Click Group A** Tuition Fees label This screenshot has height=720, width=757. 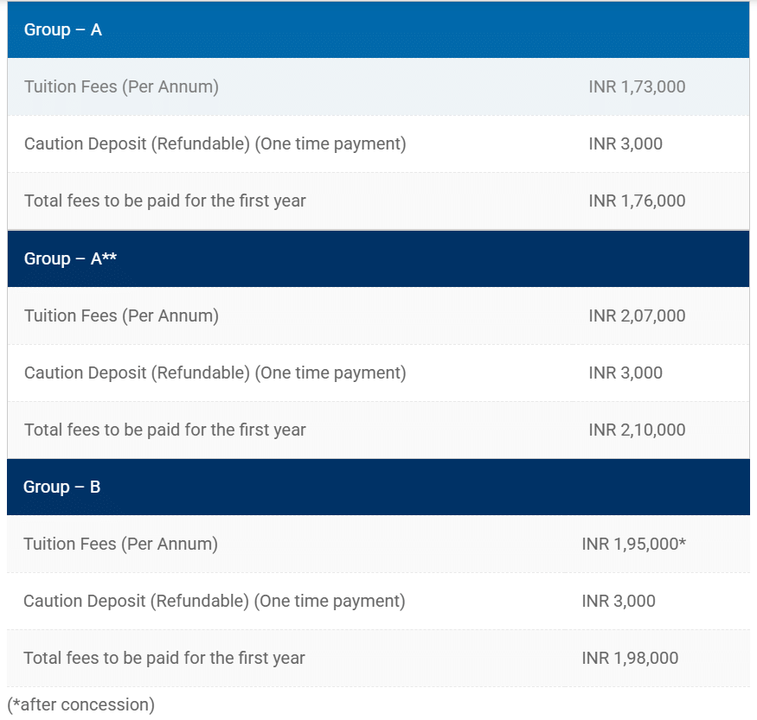coord(121,315)
